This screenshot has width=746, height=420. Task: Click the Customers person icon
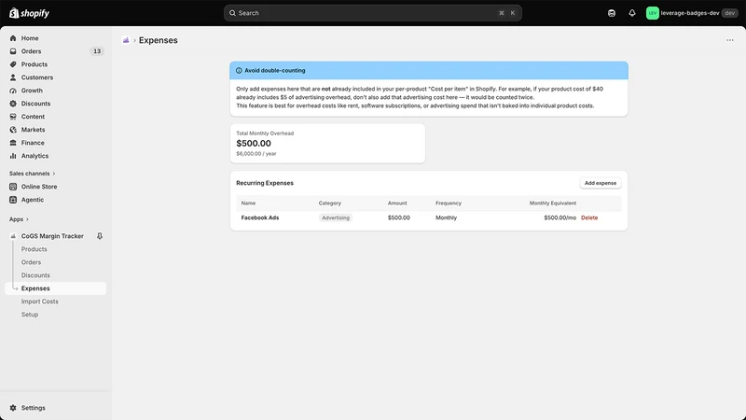click(13, 77)
